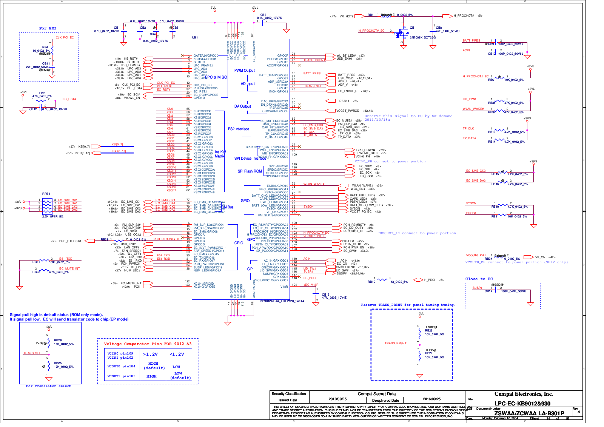Screen dimensions: 604x427
Task: Click the 'For Translator select' caption
Action: coord(48,386)
